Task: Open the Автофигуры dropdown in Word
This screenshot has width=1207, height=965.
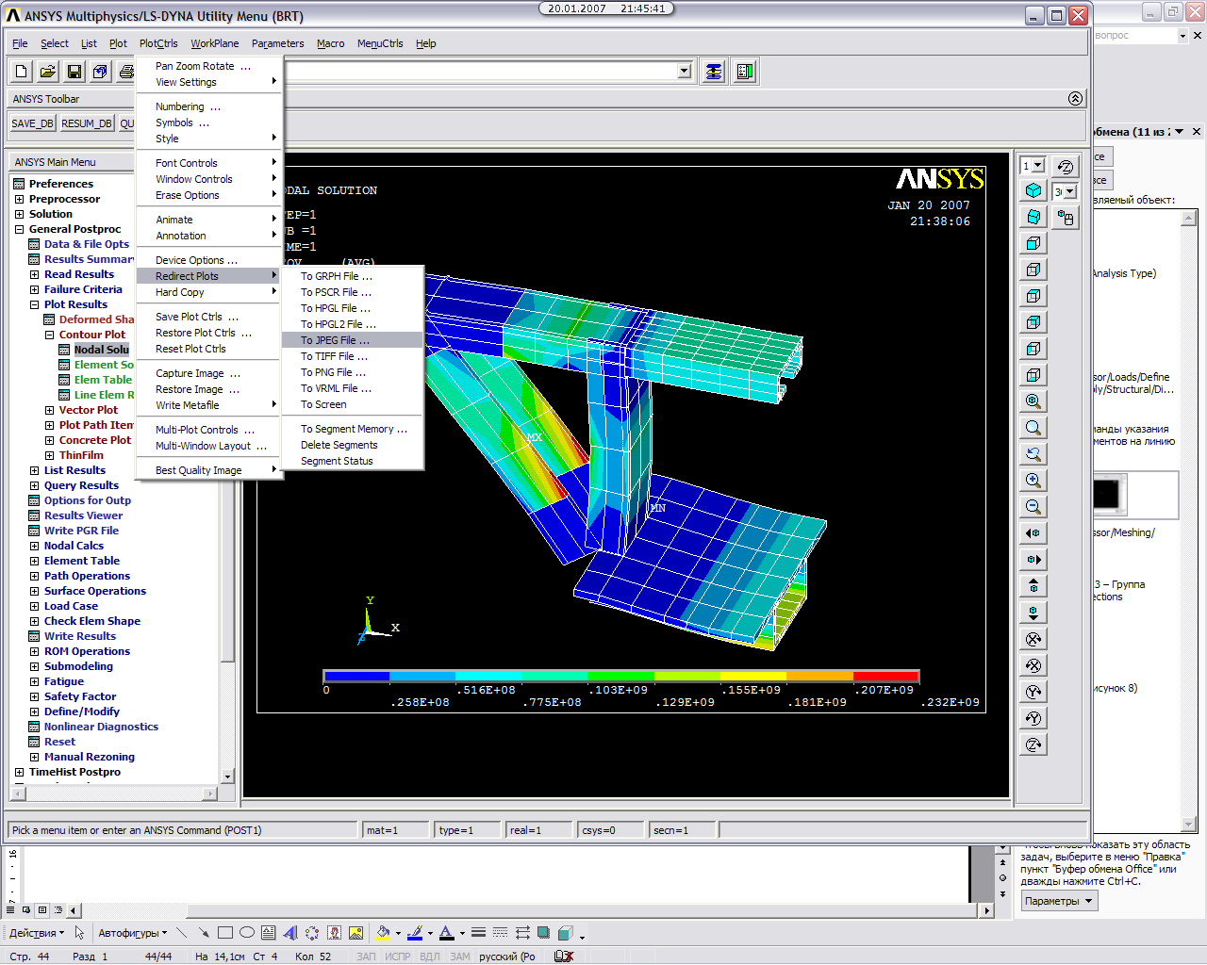Action: coord(133,933)
